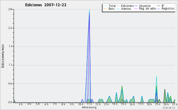Click the '10 h' x-axis tick label
The image size is (178, 110).
click(x=81, y=104)
